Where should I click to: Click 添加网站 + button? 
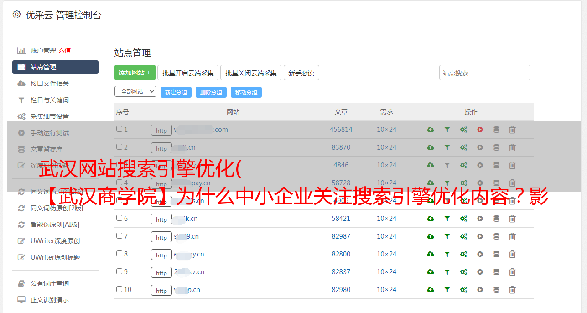coord(135,73)
